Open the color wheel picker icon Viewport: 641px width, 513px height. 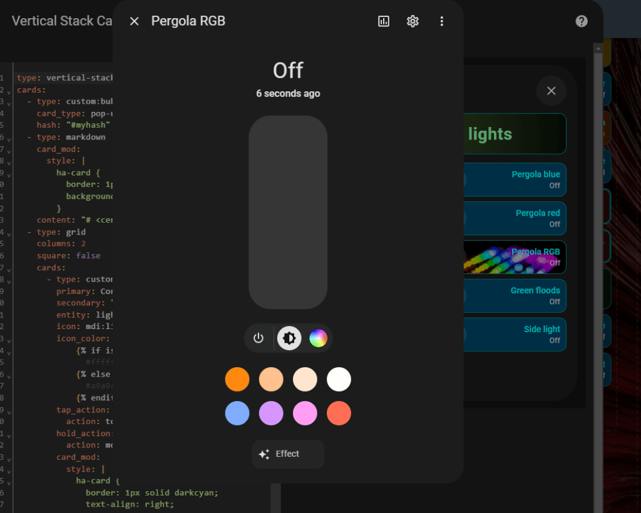click(318, 338)
